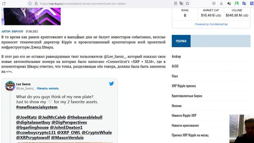Toggle reader view icon in address bar
This screenshot has width=254, height=143.
[175, 4]
